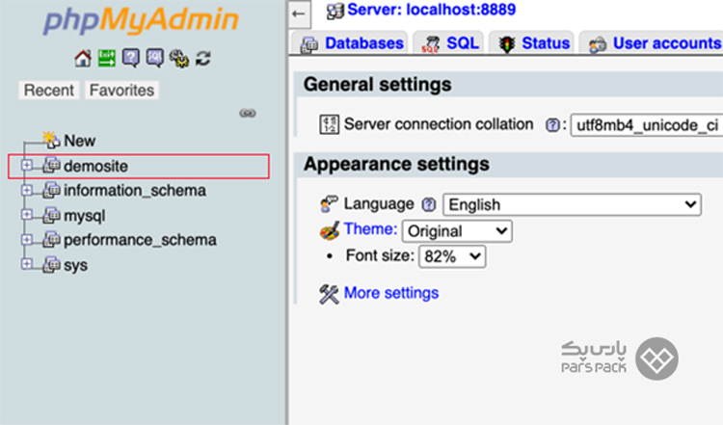The image size is (723, 425).
Task: Open the Theme dropdown showing Original
Action: click(x=457, y=231)
